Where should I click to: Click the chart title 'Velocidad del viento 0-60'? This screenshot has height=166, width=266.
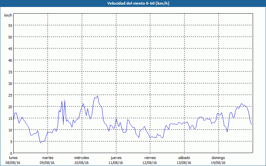coord(133,3)
